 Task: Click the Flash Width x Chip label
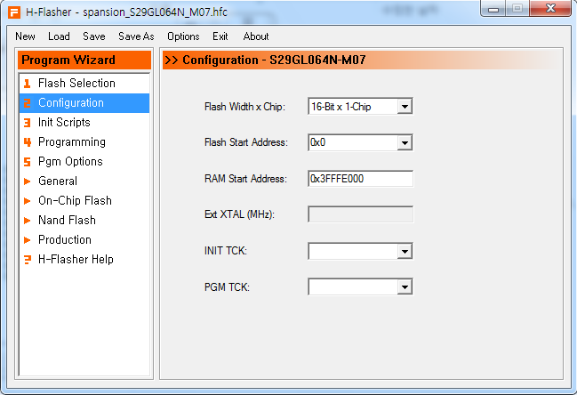(x=244, y=107)
